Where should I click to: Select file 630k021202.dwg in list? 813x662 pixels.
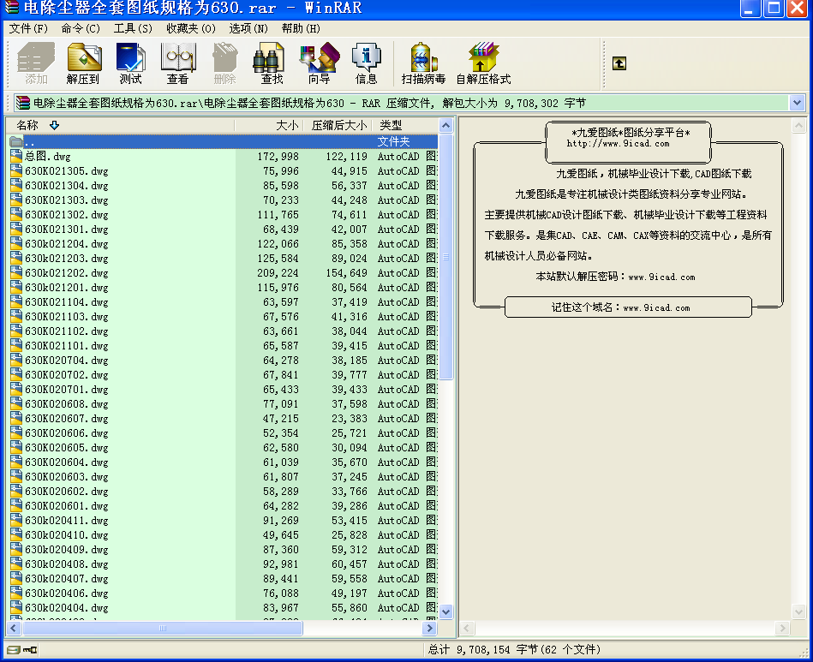click(x=66, y=273)
